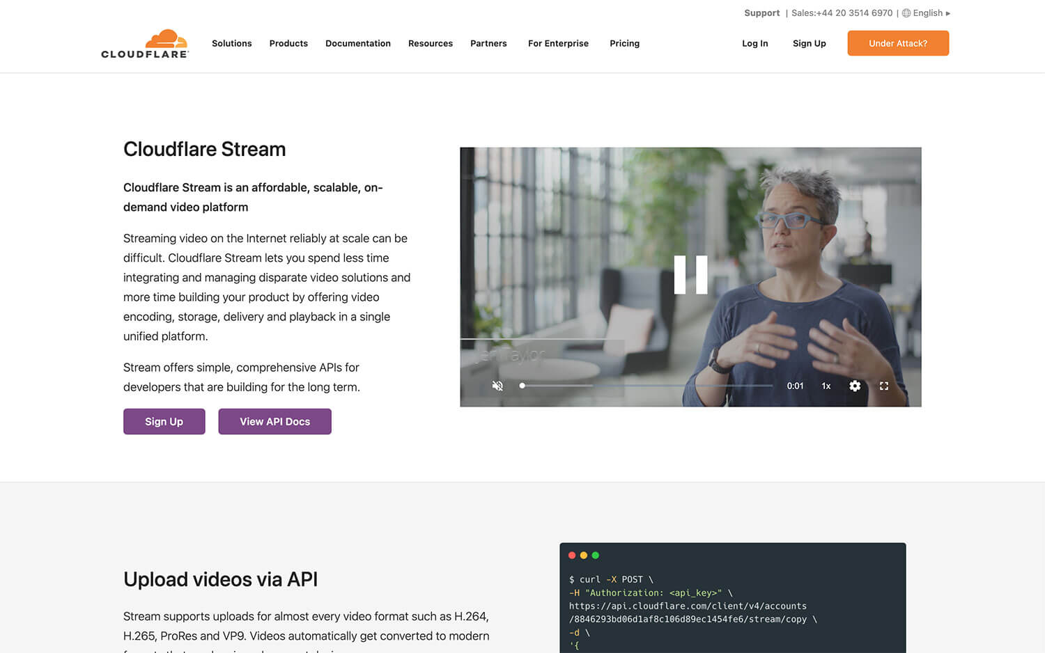Go to For Enterprise page
The width and height of the screenshot is (1045, 653).
click(558, 43)
